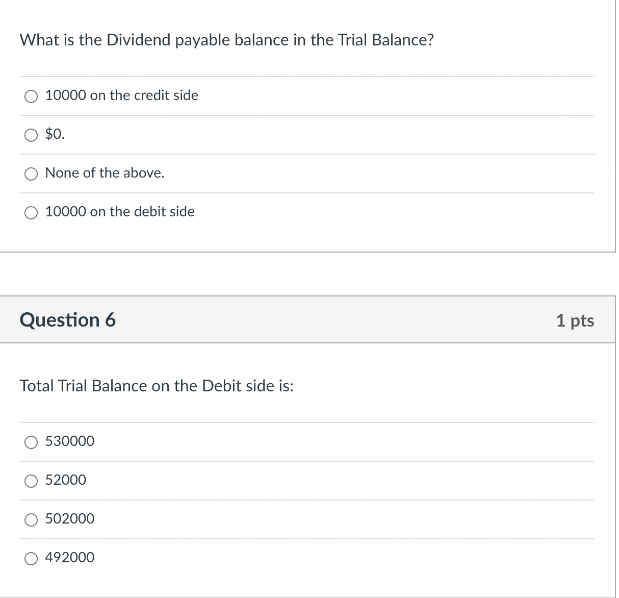Choose 'None of the above.' for the dividend question
The width and height of the screenshot is (619, 598).
[31, 173]
